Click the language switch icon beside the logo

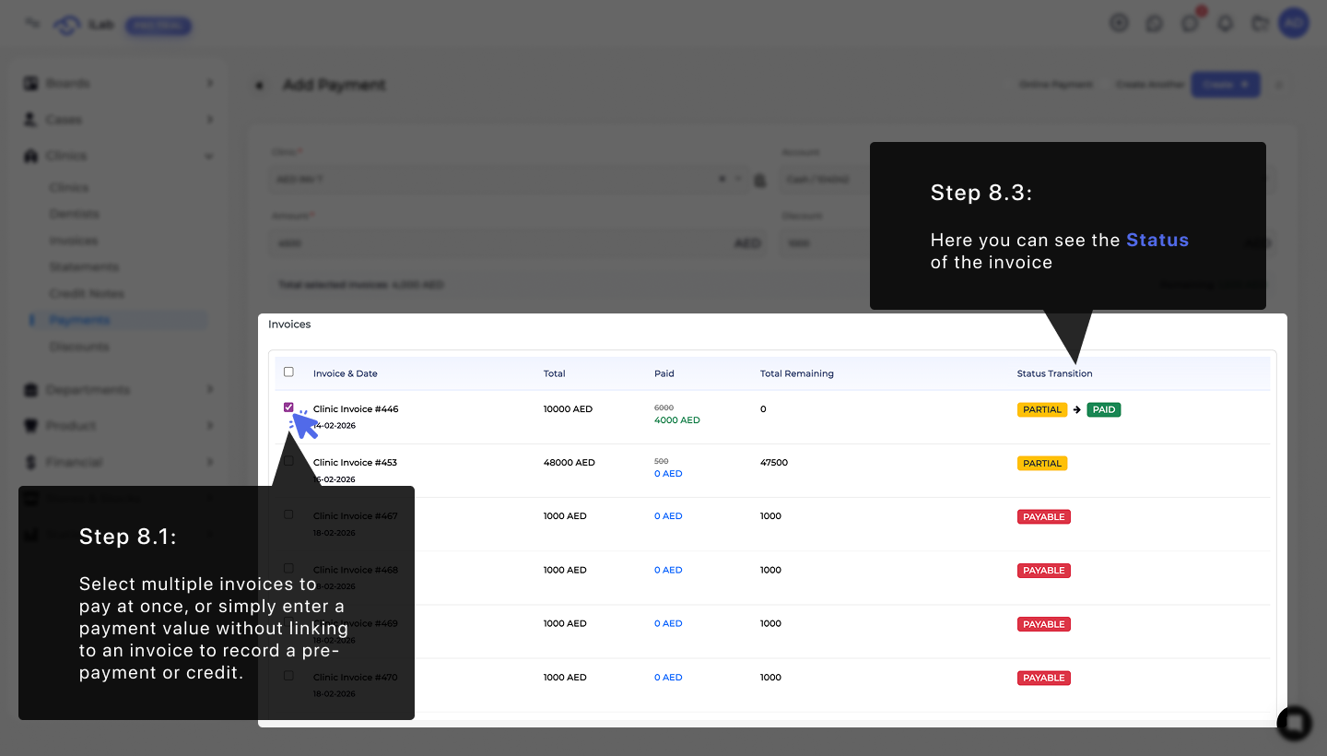pyautogui.click(x=33, y=23)
